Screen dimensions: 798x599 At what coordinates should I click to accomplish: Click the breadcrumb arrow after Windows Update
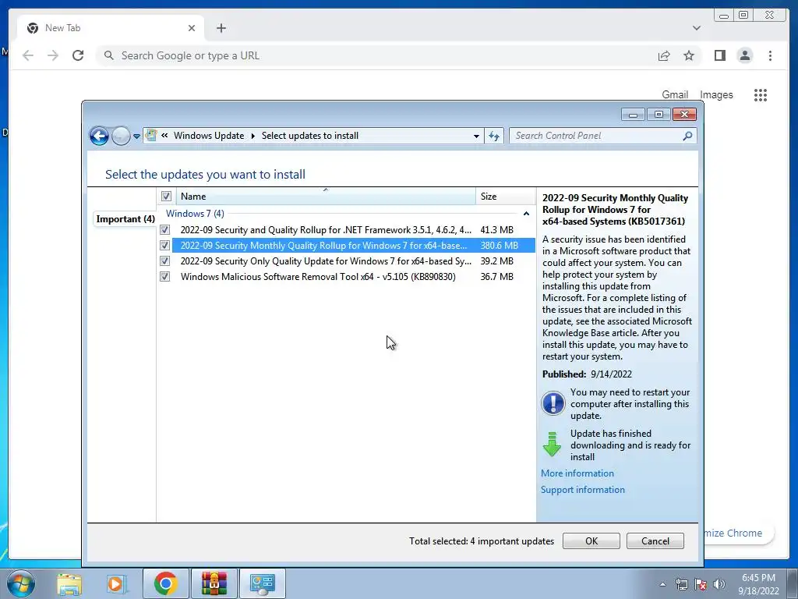pos(253,136)
